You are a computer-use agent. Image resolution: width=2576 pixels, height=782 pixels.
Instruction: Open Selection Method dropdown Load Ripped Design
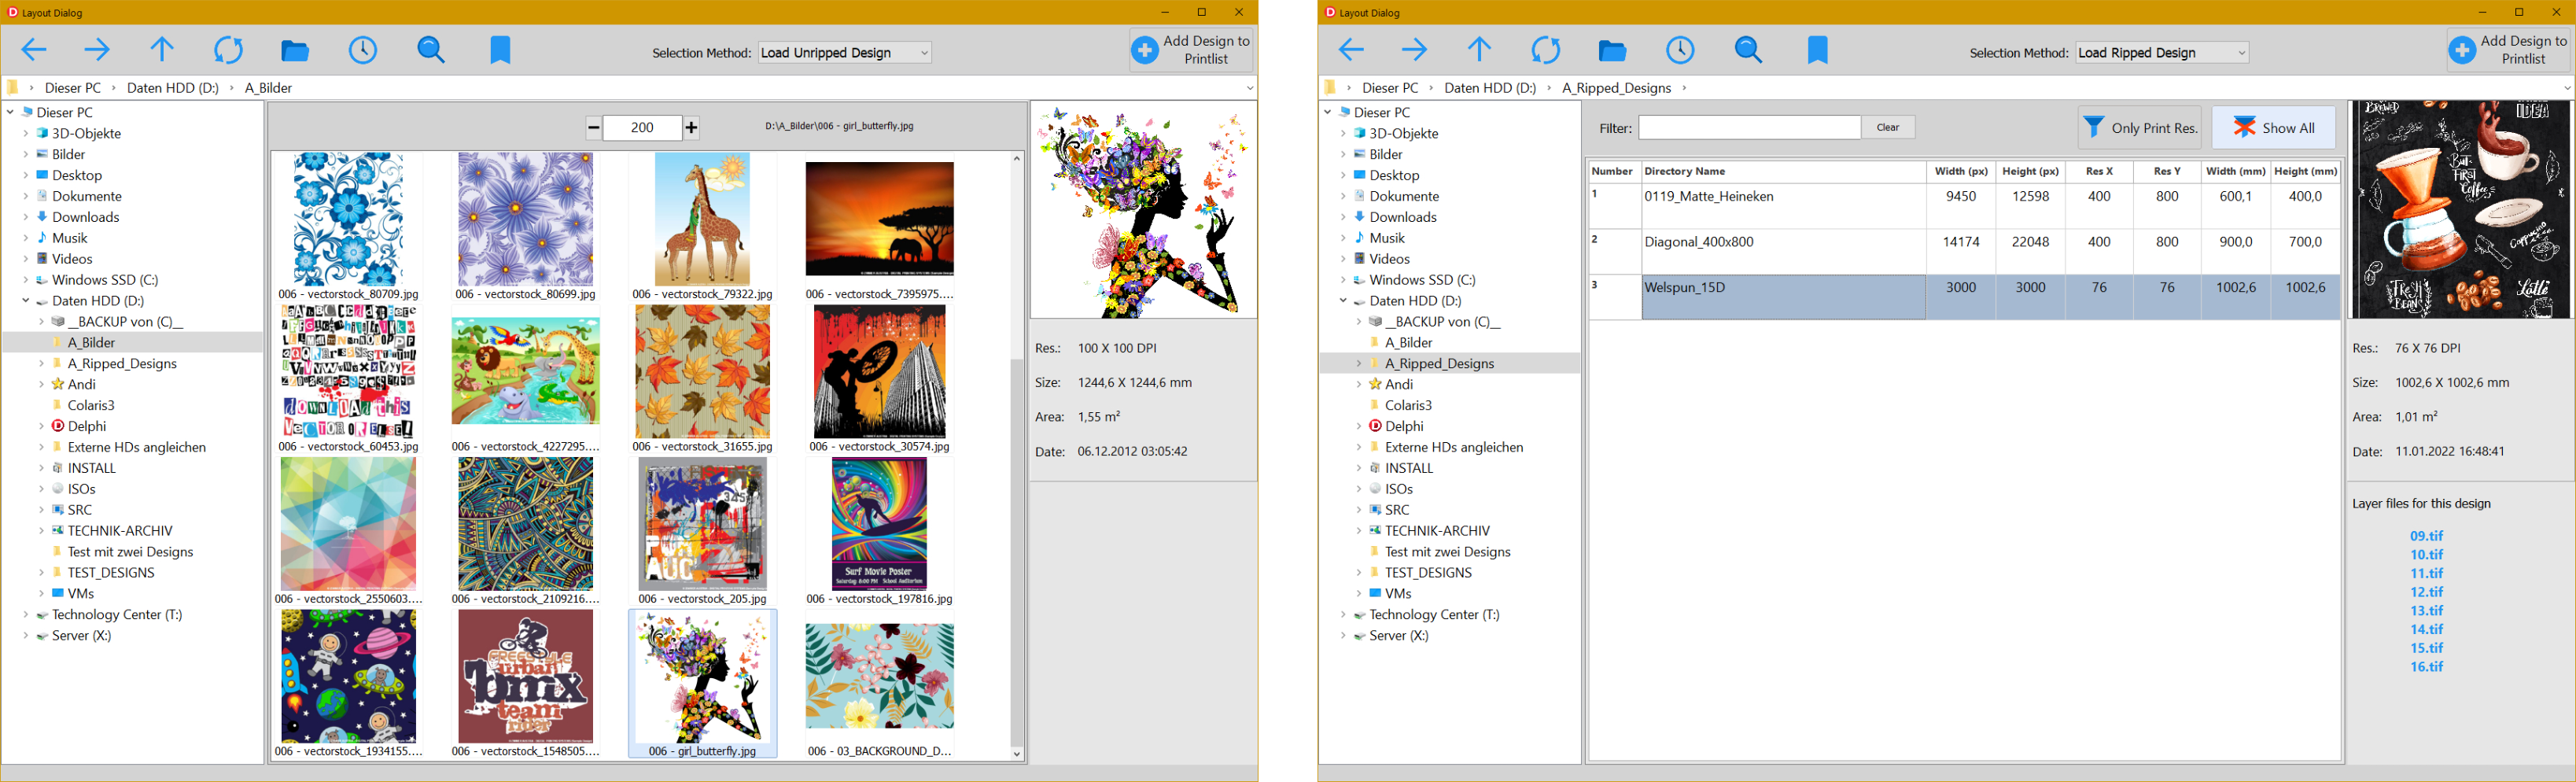(2162, 52)
